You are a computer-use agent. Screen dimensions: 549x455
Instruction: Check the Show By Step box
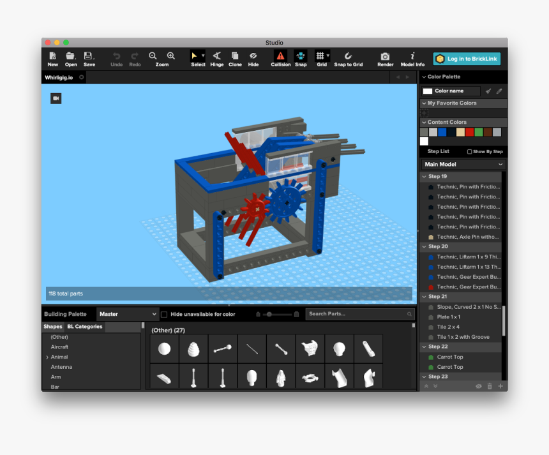click(470, 152)
